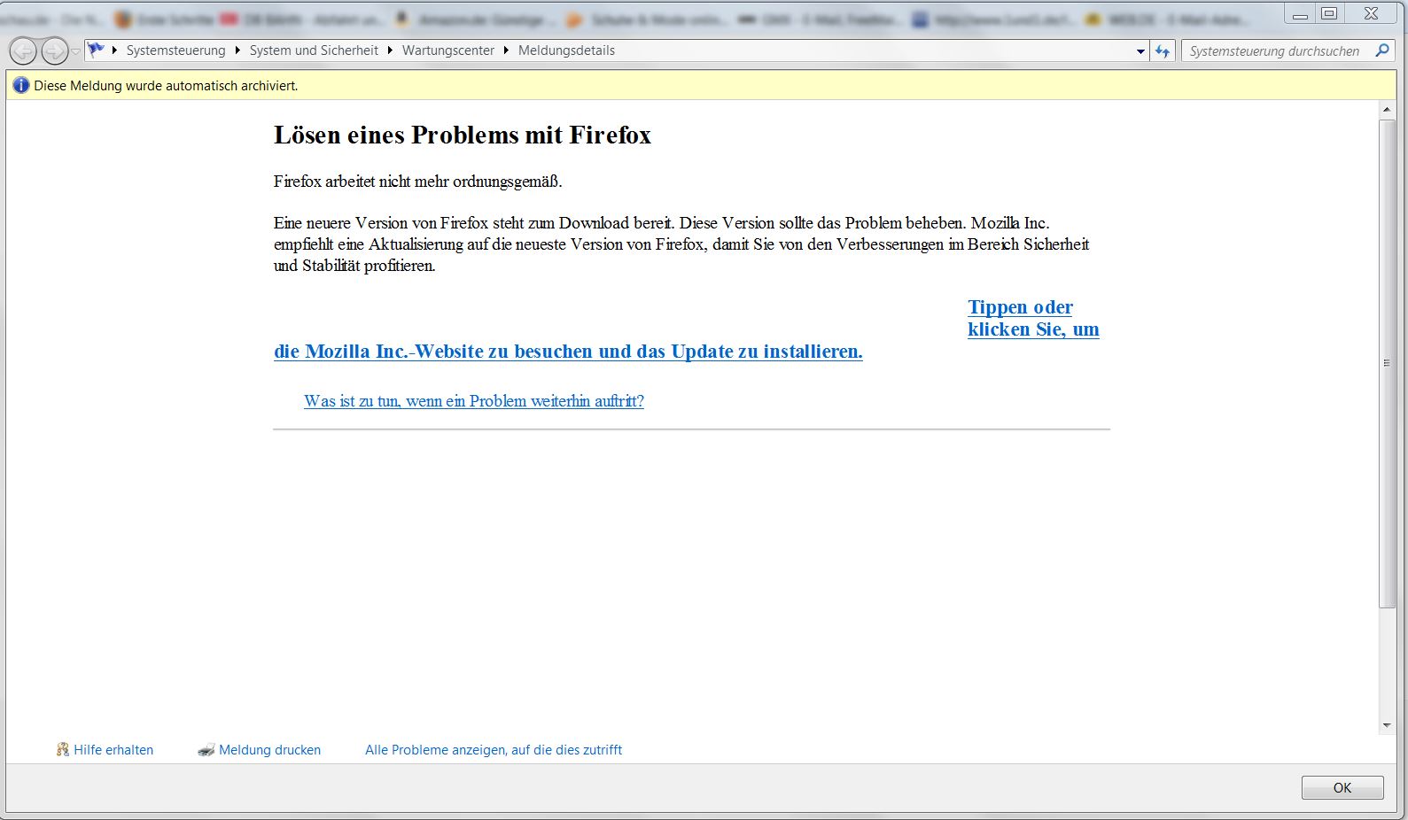Click the vertical scrollbar down arrow
Screen dimensions: 1408x820
coord(1387,725)
